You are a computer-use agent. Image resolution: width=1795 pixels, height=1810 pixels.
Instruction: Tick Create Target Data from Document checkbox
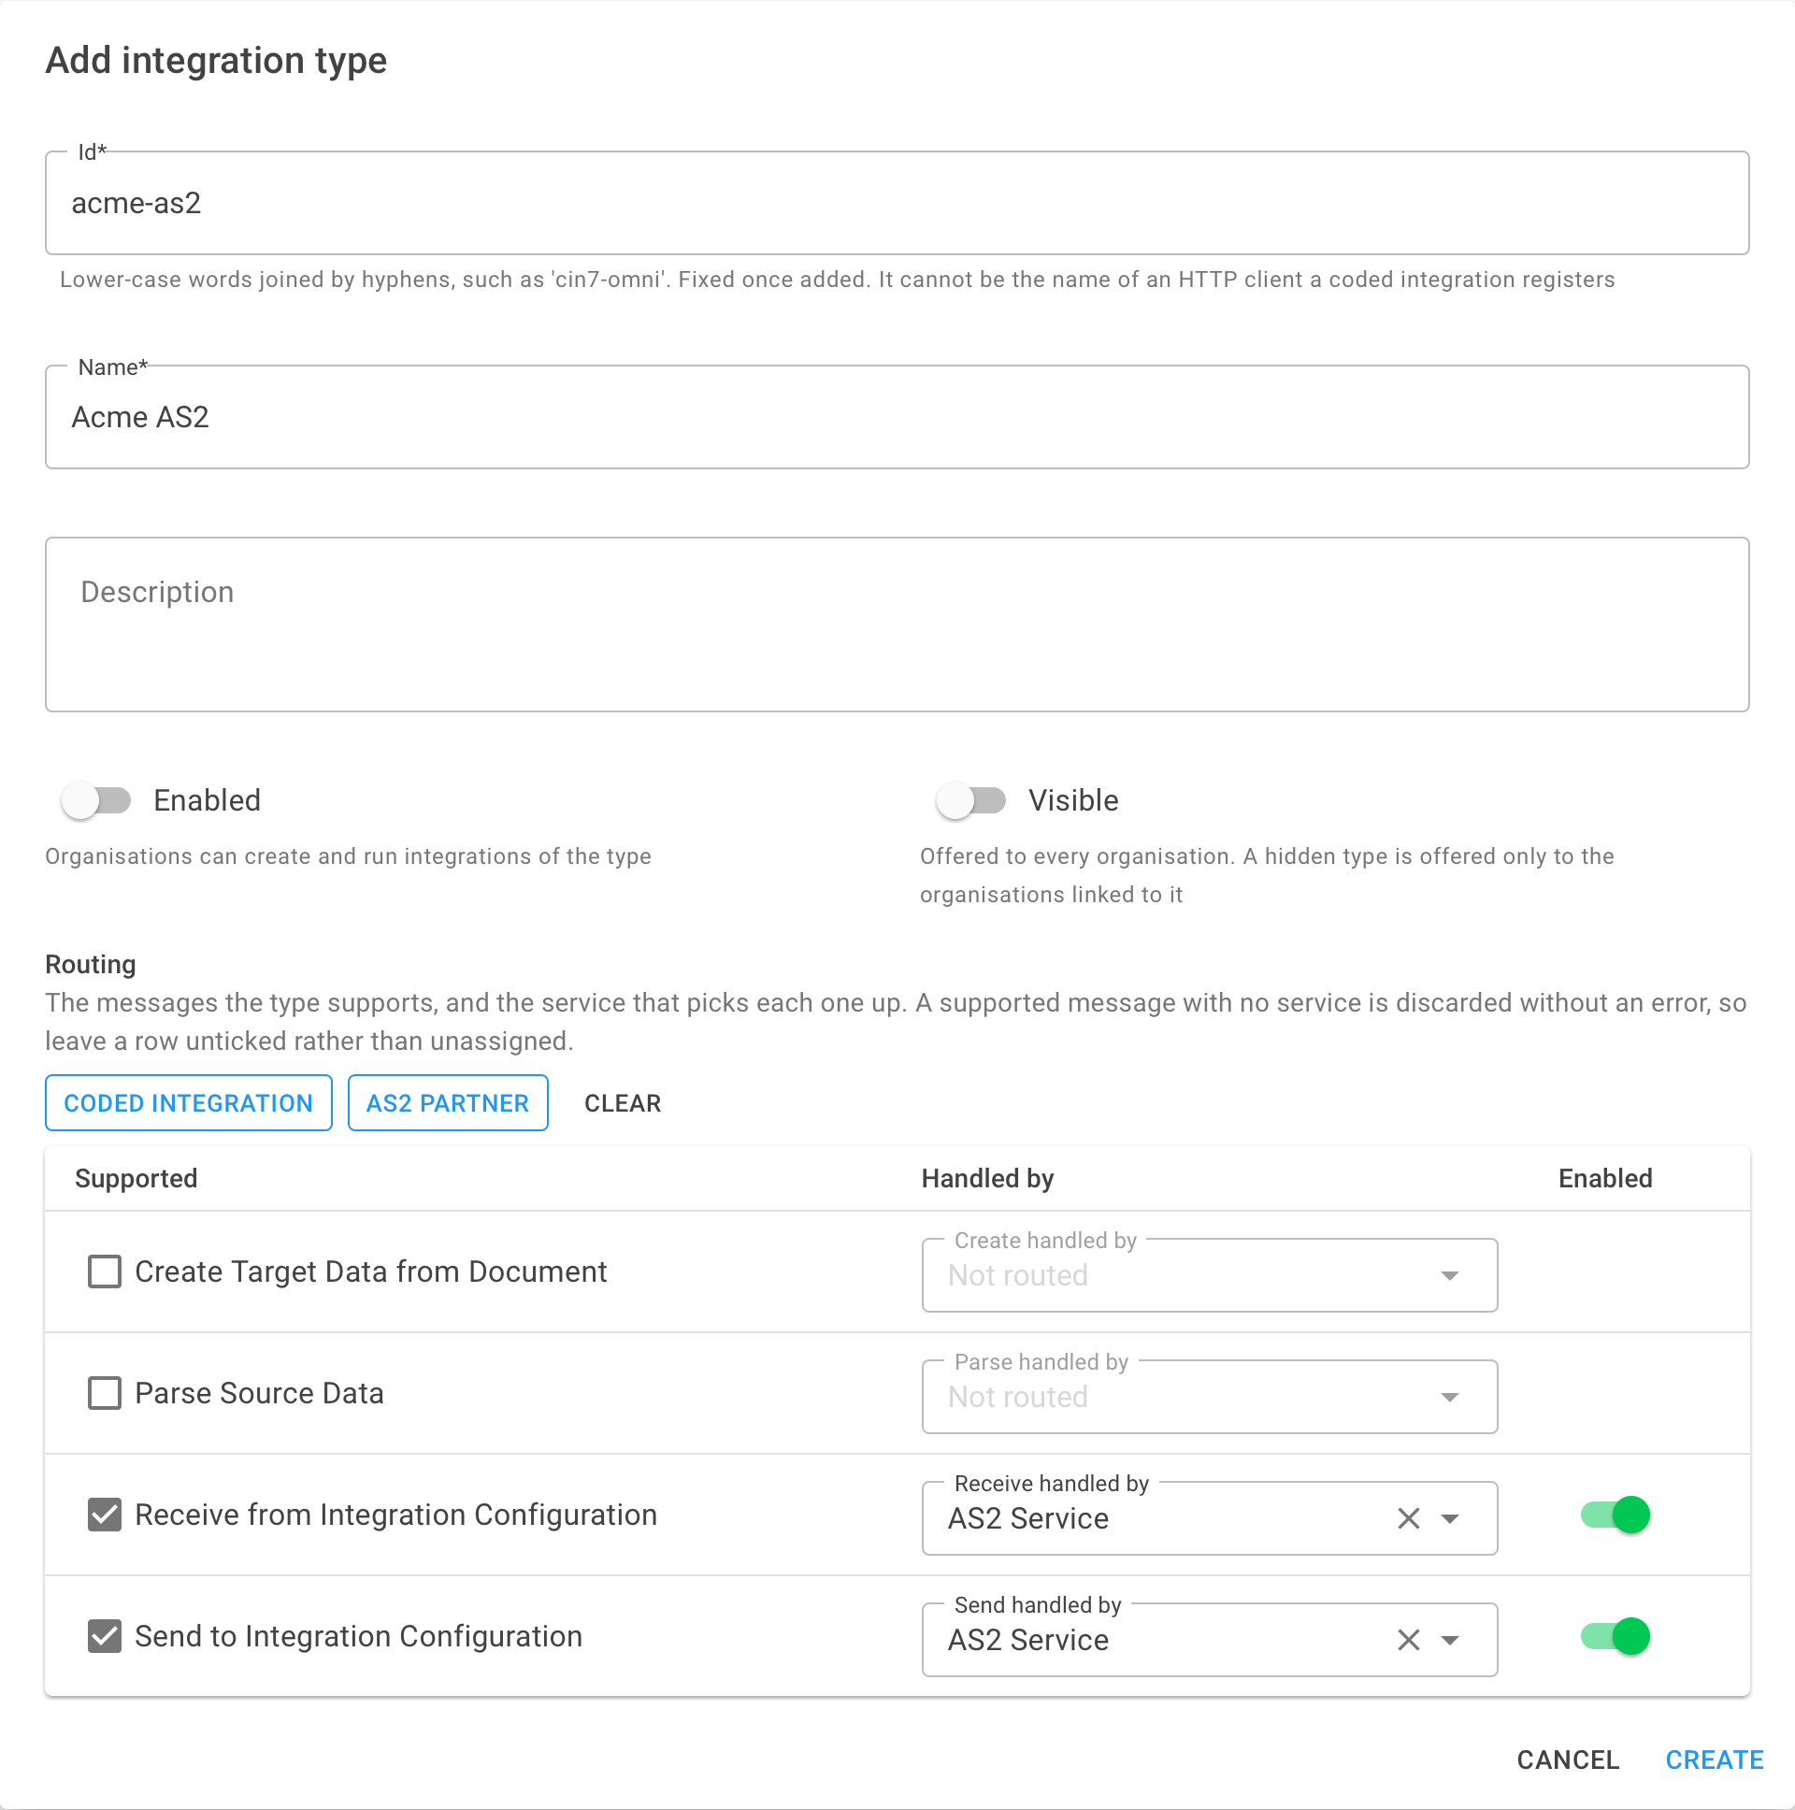pos(104,1272)
